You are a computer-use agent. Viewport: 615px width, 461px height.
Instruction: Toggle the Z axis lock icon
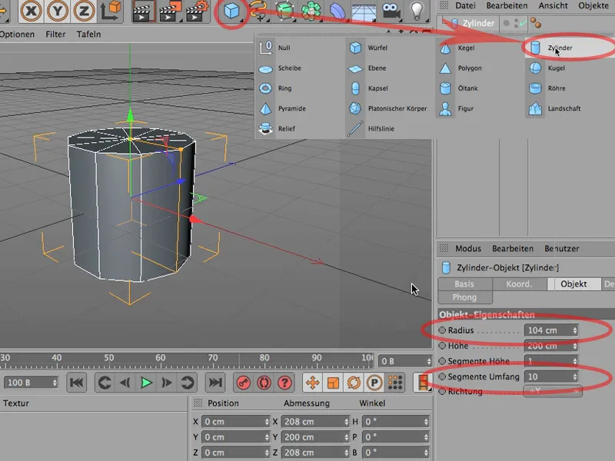(84, 11)
